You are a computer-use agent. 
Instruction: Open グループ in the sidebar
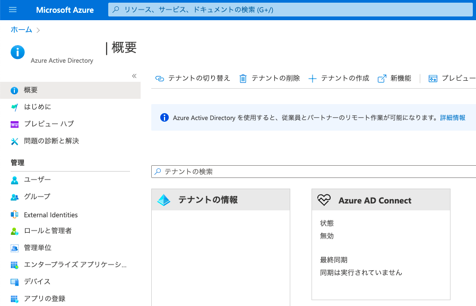click(70, 197)
